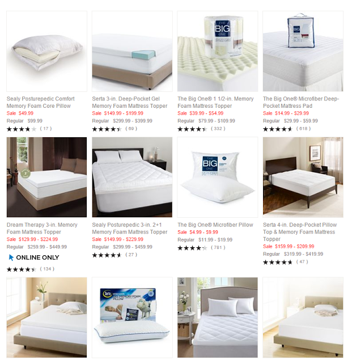Open star rating for Sealy pillow with 17 reviews
Screen dimensions: 352x363
(22, 129)
